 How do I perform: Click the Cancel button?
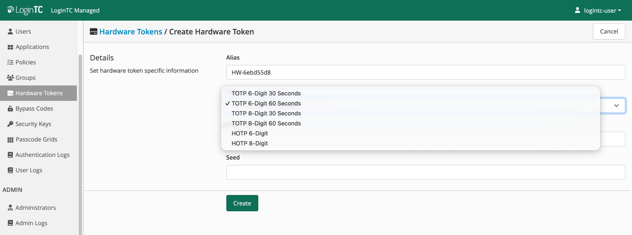coord(609,31)
